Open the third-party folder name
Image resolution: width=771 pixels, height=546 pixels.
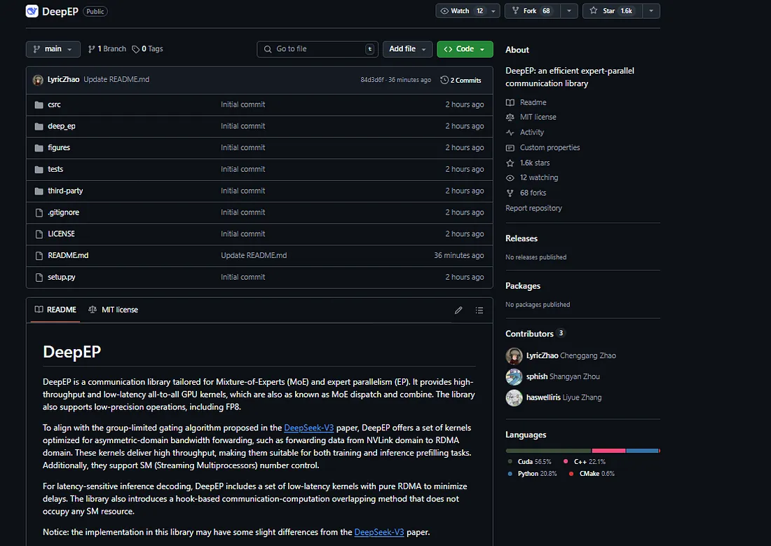tap(65, 191)
